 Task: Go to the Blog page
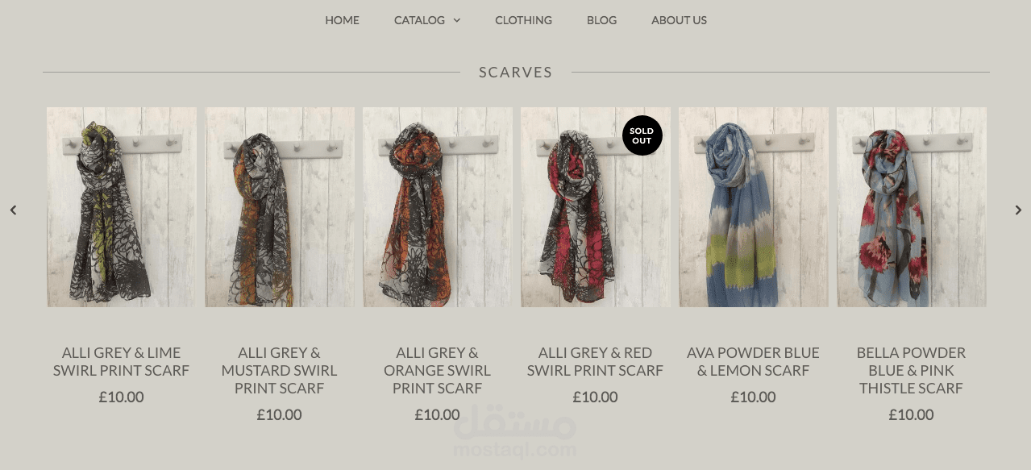pos(602,20)
